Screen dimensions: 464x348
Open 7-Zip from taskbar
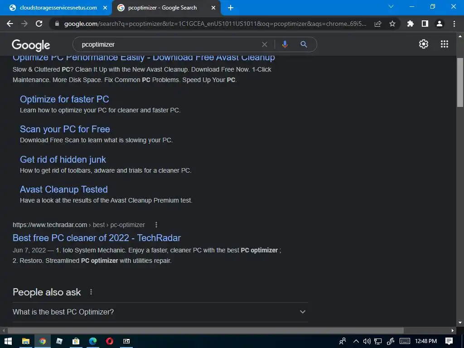[126, 341]
